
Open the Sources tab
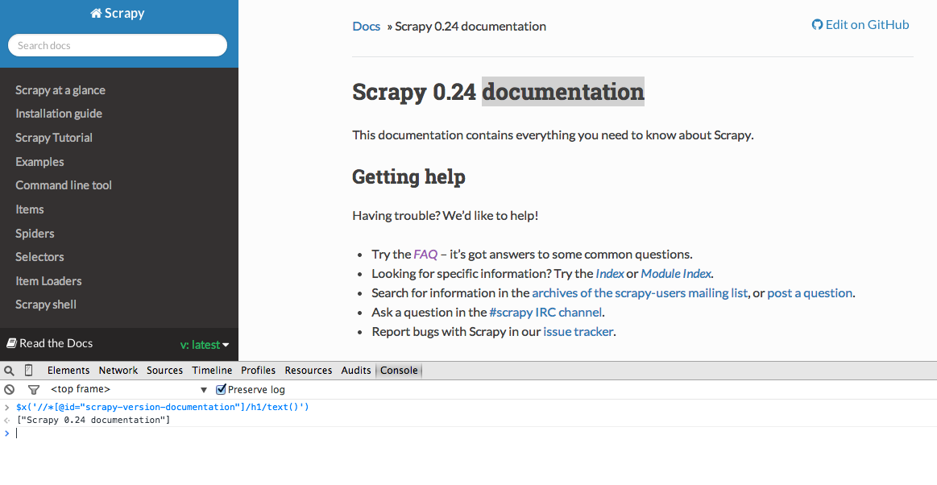click(x=165, y=371)
